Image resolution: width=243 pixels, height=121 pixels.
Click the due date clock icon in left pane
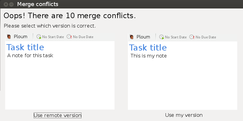click(x=69, y=37)
